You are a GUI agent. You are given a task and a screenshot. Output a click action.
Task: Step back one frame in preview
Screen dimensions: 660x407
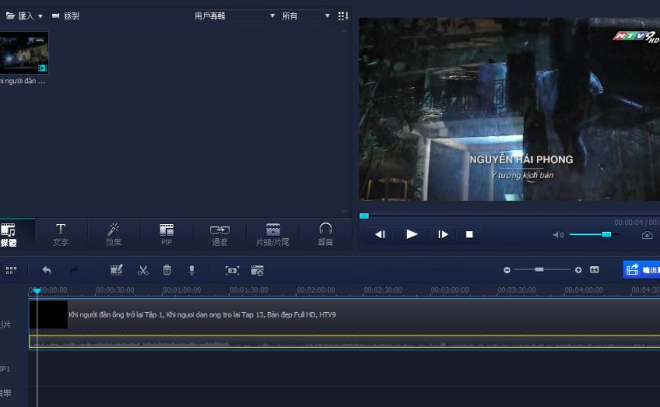(x=380, y=234)
